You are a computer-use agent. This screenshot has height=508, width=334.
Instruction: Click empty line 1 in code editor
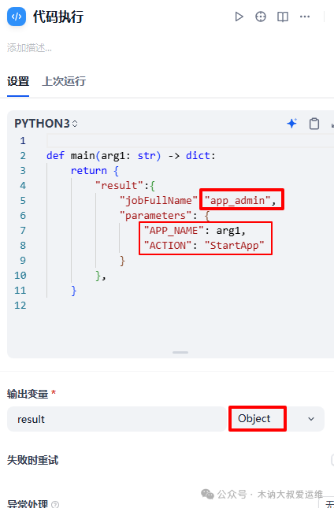[x=191, y=141]
